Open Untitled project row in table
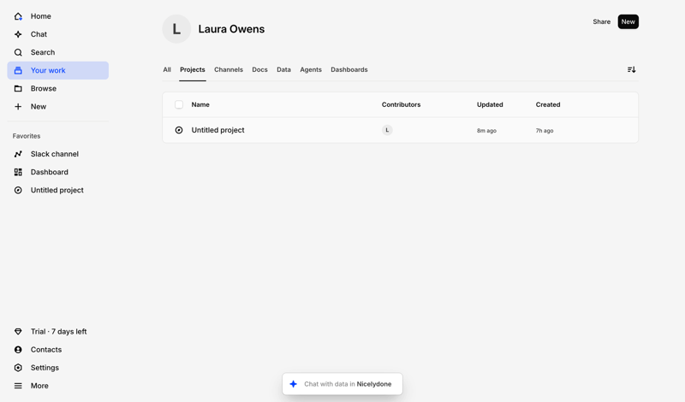The width and height of the screenshot is (685, 402). pos(218,130)
